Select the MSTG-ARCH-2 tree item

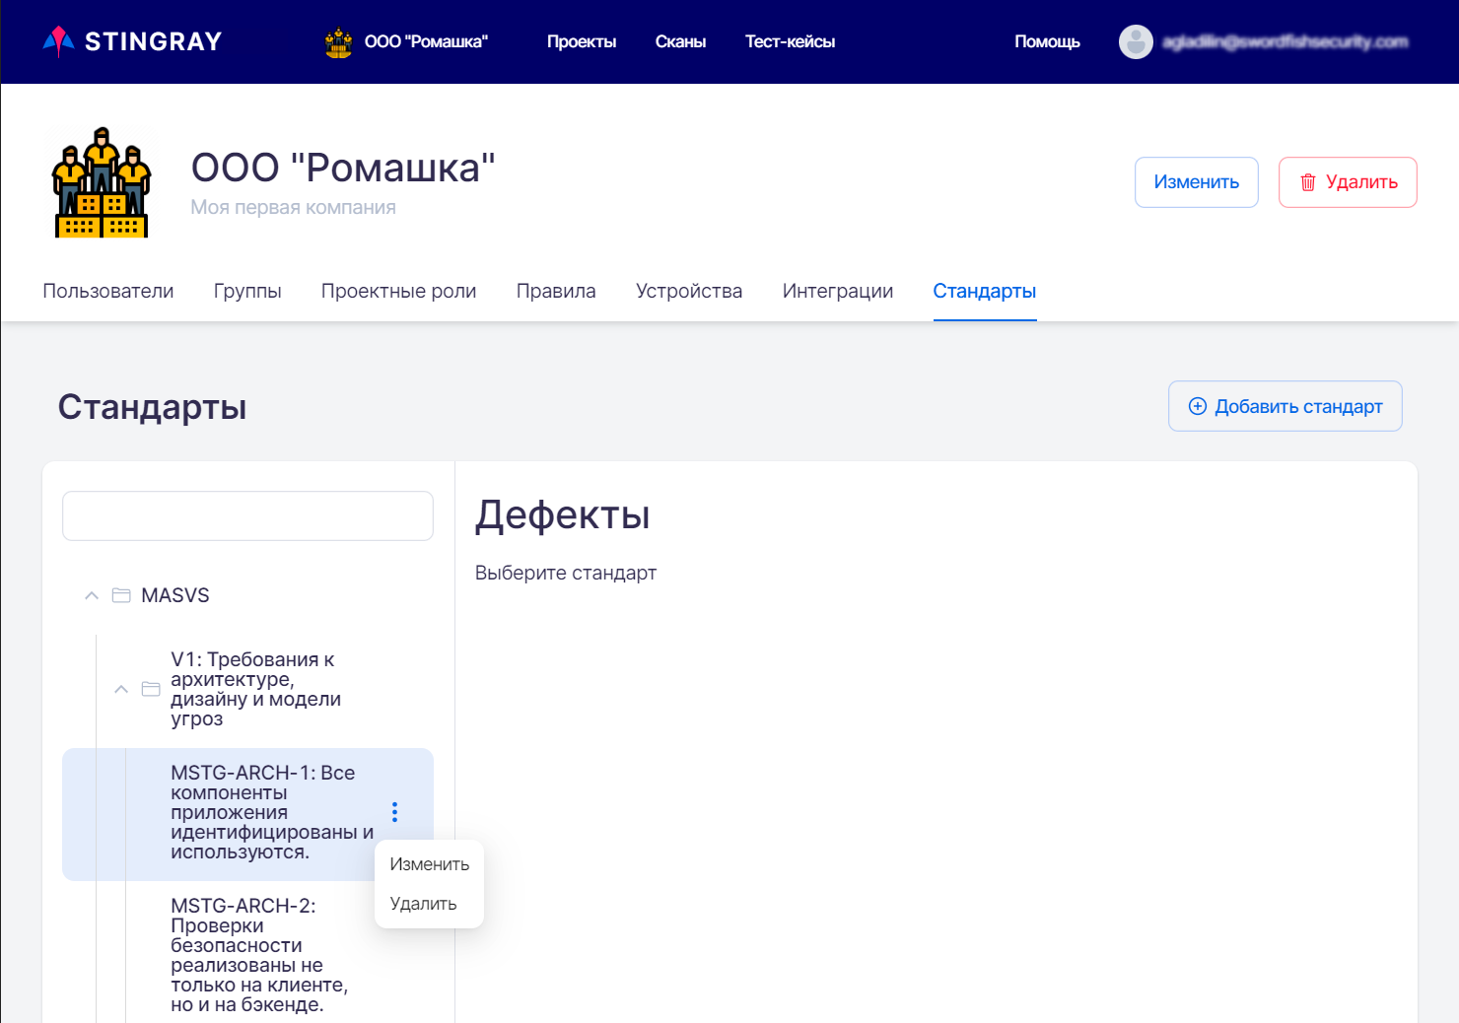tap(258, 954)
